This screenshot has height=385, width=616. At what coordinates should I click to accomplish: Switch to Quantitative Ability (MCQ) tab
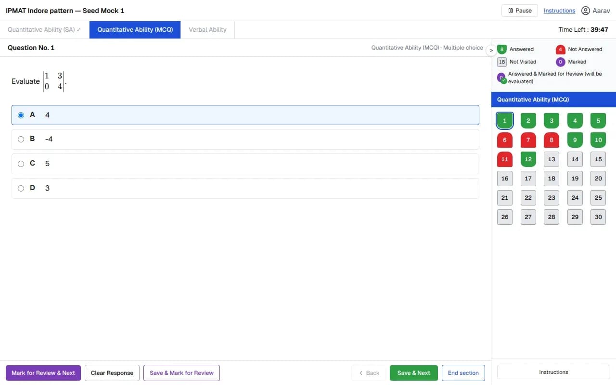pos(135,30)
